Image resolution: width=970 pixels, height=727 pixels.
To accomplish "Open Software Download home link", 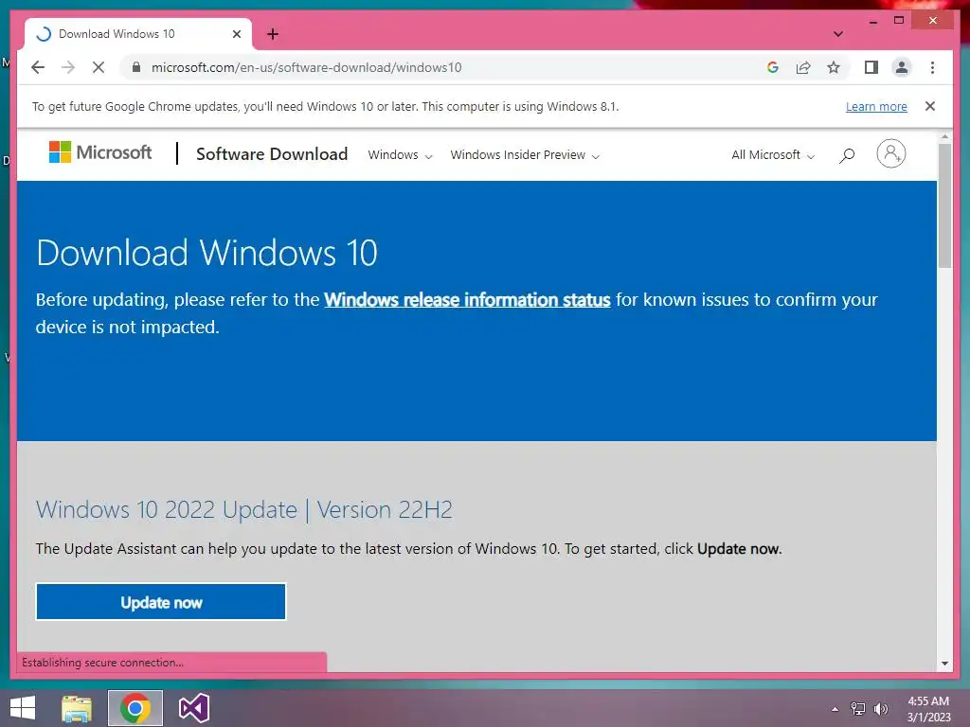I will 272,154.
